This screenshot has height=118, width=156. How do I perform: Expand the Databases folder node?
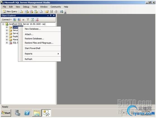pos(7,27)
